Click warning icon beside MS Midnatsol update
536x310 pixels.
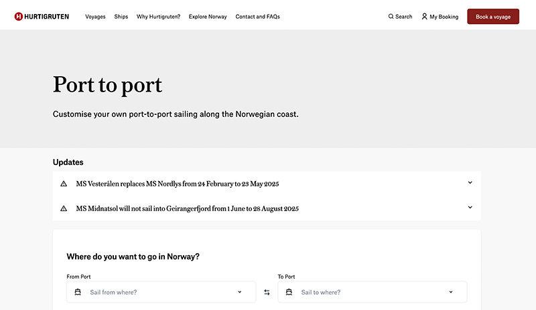64,208
